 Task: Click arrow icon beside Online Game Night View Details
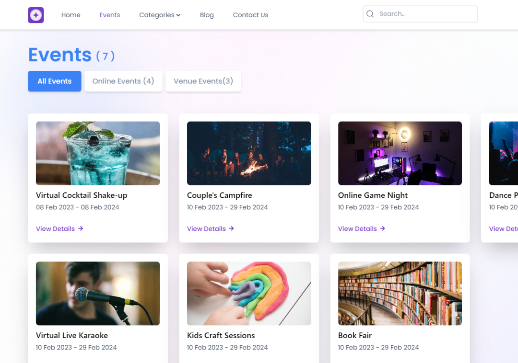pyautogui.click(x=383, y=228)
